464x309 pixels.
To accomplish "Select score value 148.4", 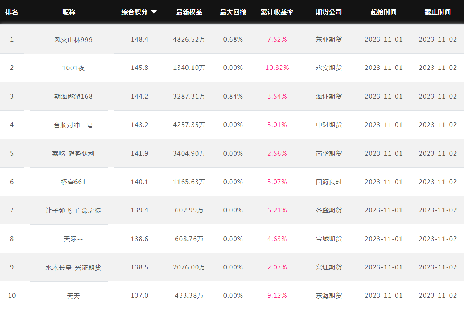I will (139, 39).
